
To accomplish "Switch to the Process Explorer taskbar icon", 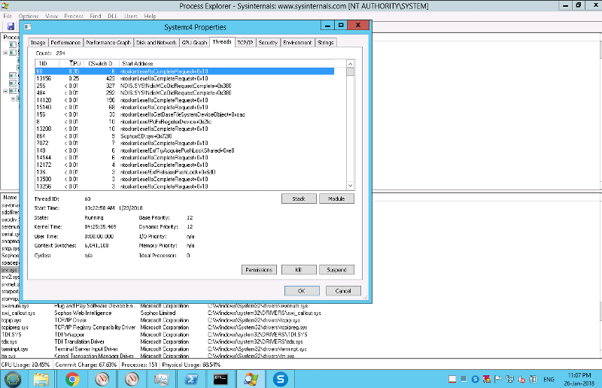I will (251, 379).
